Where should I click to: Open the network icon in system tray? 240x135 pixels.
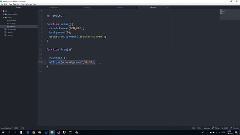[217, 132]
